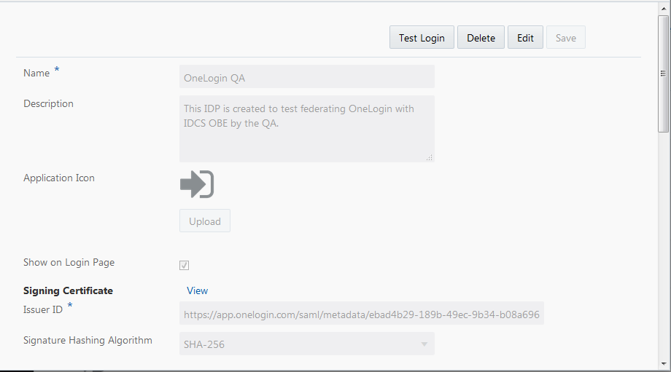The width and height of the screenshot is (671, 372).
Task: Focus the Name field containing OneLogin QA
Action: pyautogui.click(x=307, y=77)
